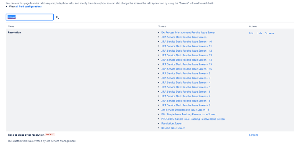Open the Resolve Issue Screen link
This screenshot has width=294, height=146.
(x=173, y=128)
